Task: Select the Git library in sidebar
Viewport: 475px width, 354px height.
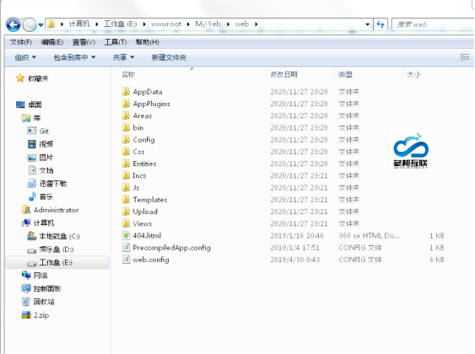Action: point(38,131)
